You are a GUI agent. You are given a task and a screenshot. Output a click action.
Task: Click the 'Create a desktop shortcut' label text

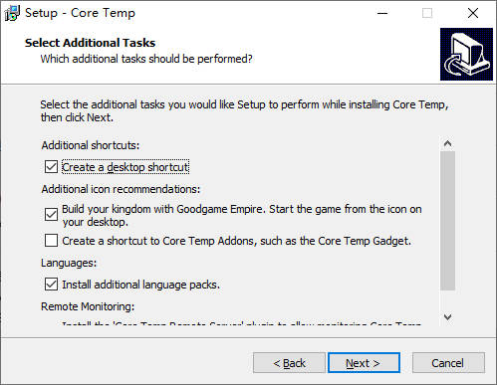point(125,167)
